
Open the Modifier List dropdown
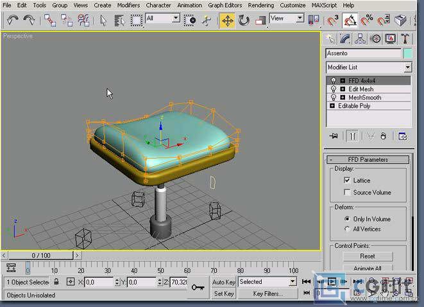tap(407, 67)
